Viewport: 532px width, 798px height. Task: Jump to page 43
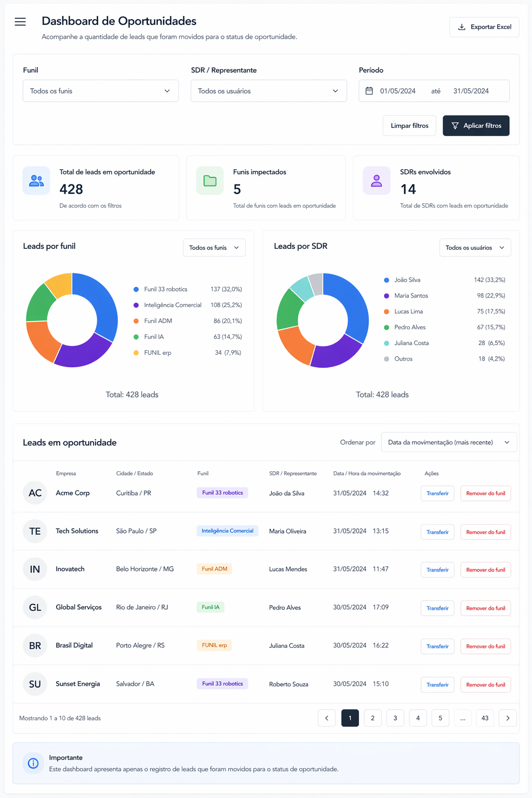point(485,718)
